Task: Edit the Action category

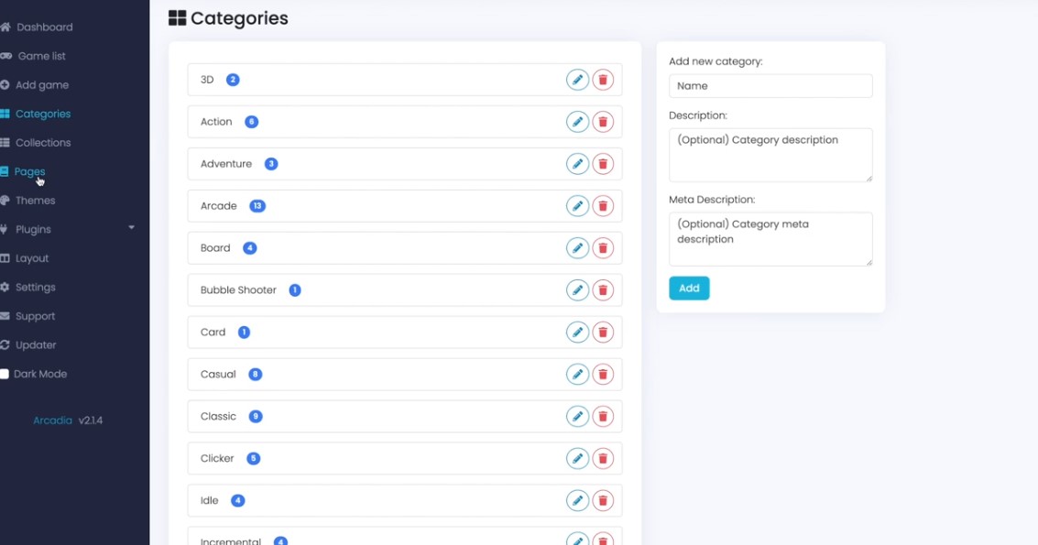Action: tap(577, 122)
